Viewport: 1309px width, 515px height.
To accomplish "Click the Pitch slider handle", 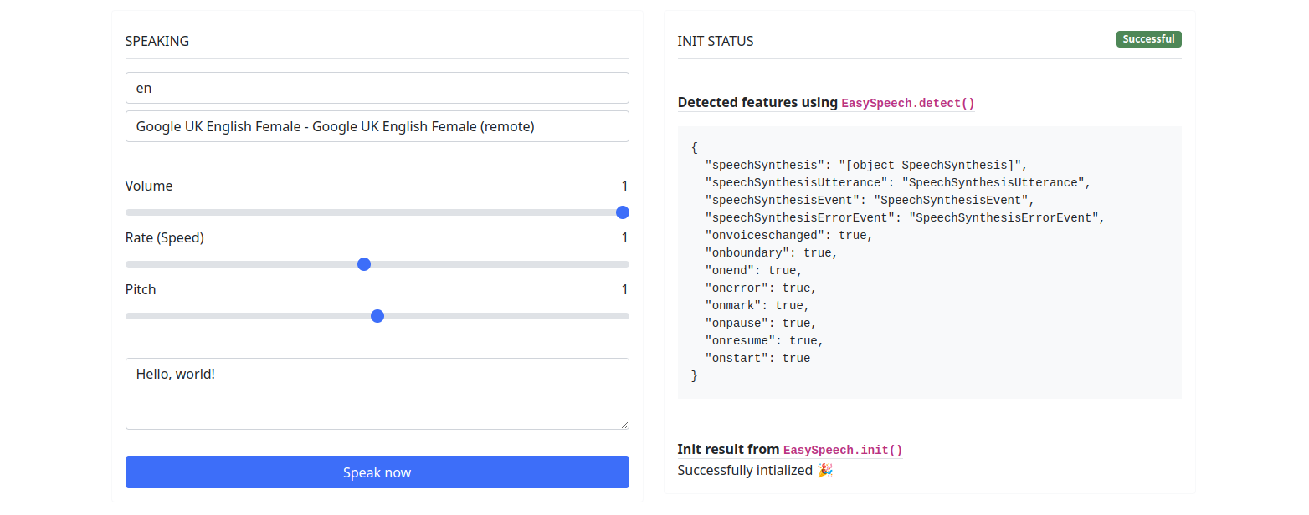I will (377, 316).
